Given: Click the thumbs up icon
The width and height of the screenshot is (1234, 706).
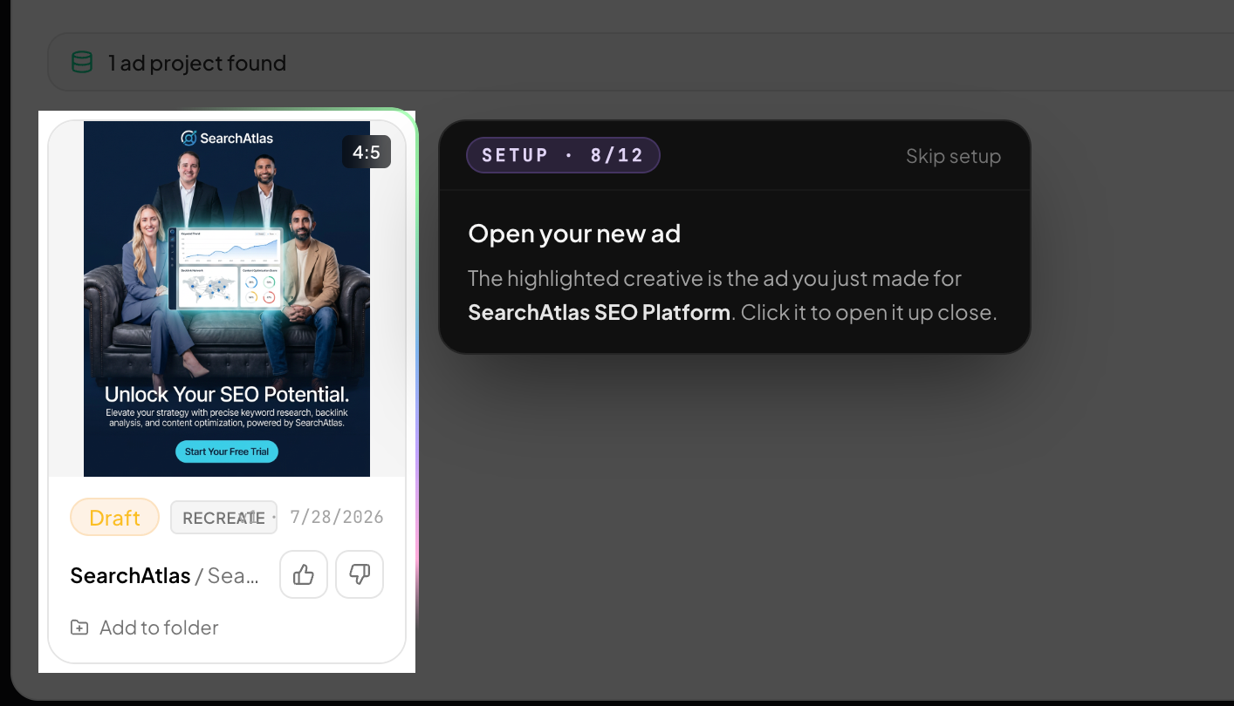Looking at the screenshot, I should click(304, 574).
